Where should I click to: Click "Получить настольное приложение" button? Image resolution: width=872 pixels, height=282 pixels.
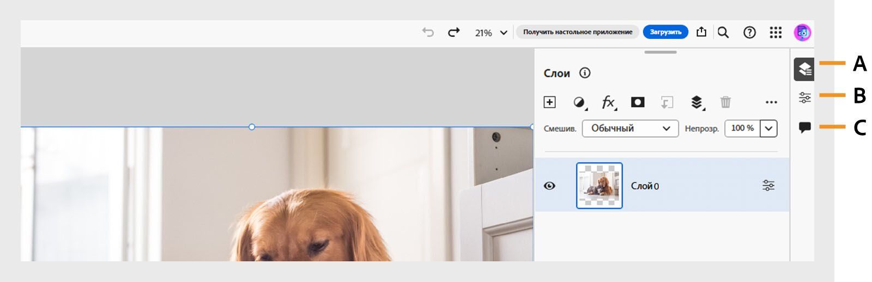pos(578,32)
